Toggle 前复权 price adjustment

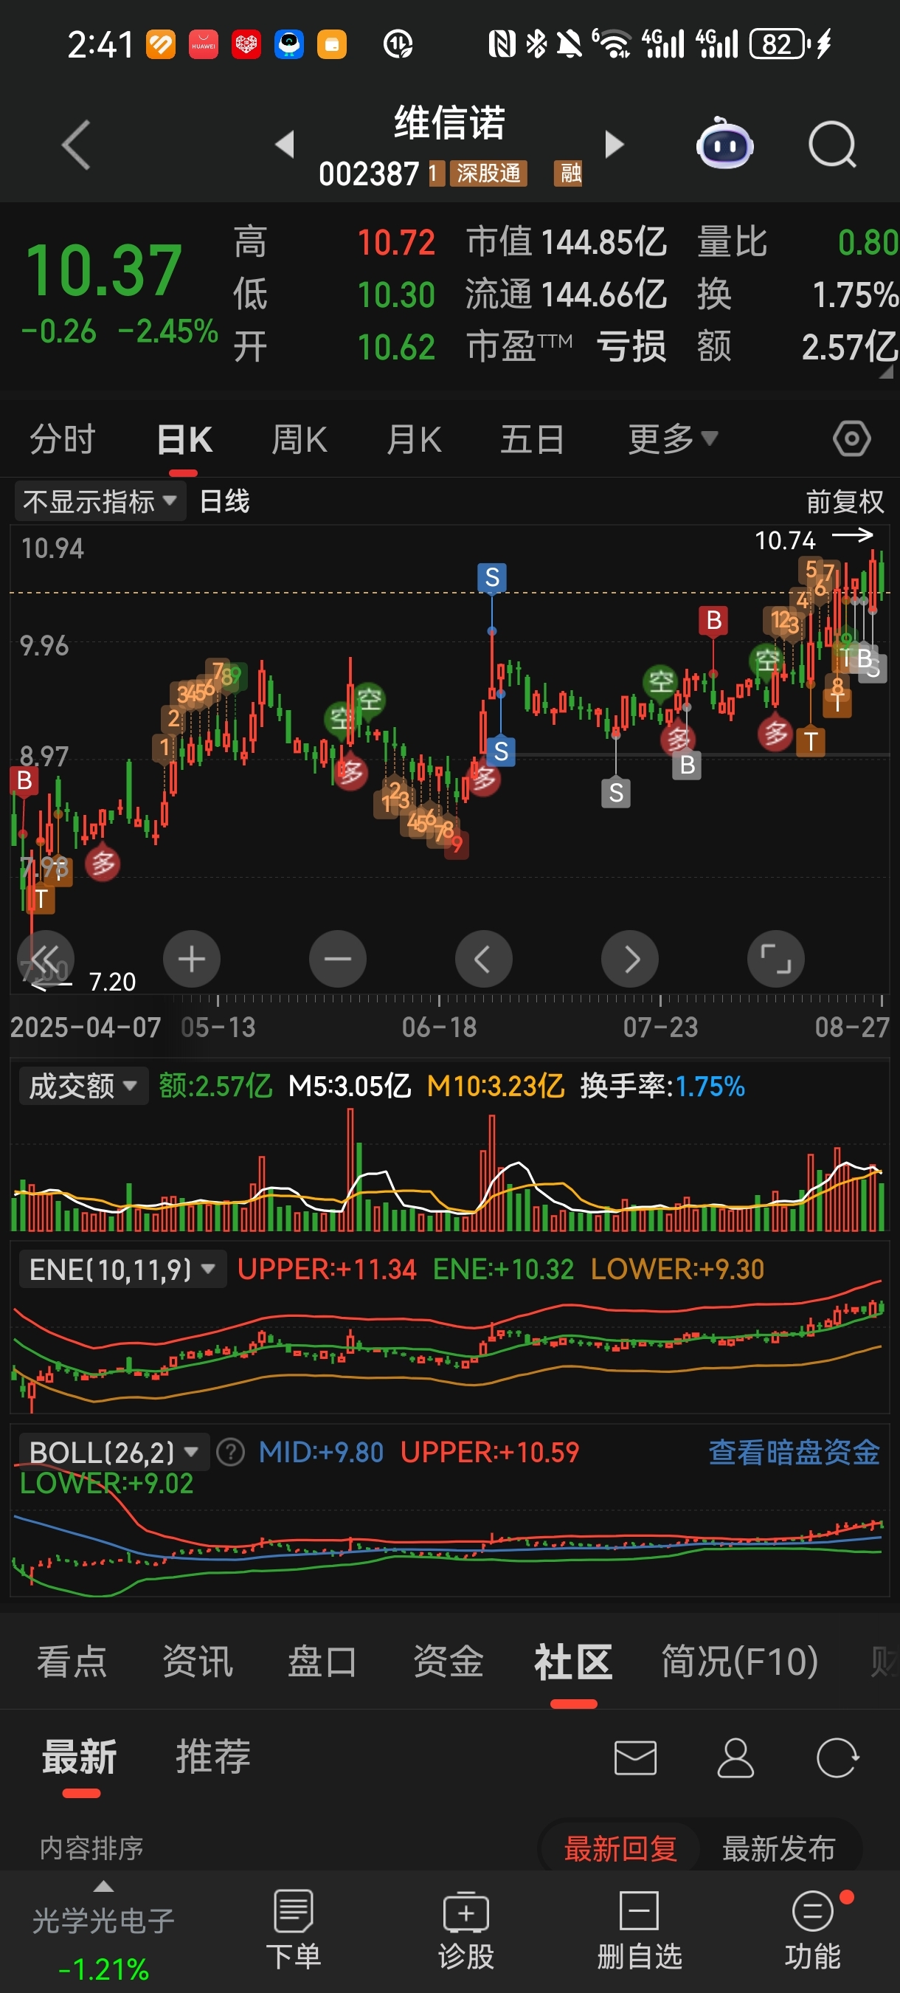tap(845, 501)
